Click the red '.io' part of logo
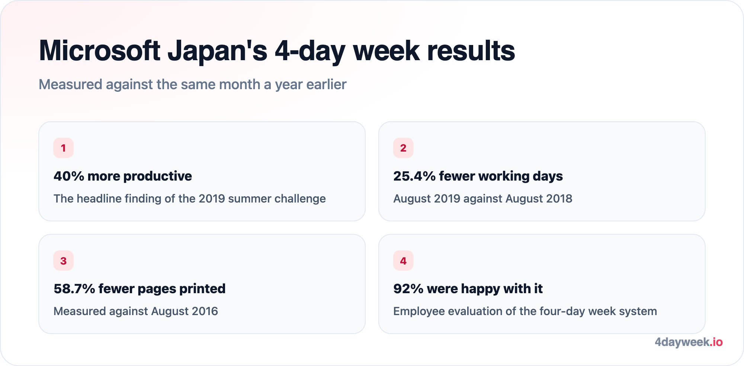The width and height of the screenshot is (744, 366). (716, 342)
